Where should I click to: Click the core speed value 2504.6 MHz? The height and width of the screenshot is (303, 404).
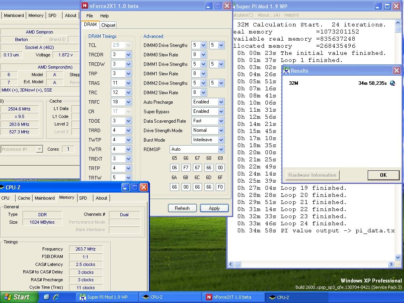19,109
